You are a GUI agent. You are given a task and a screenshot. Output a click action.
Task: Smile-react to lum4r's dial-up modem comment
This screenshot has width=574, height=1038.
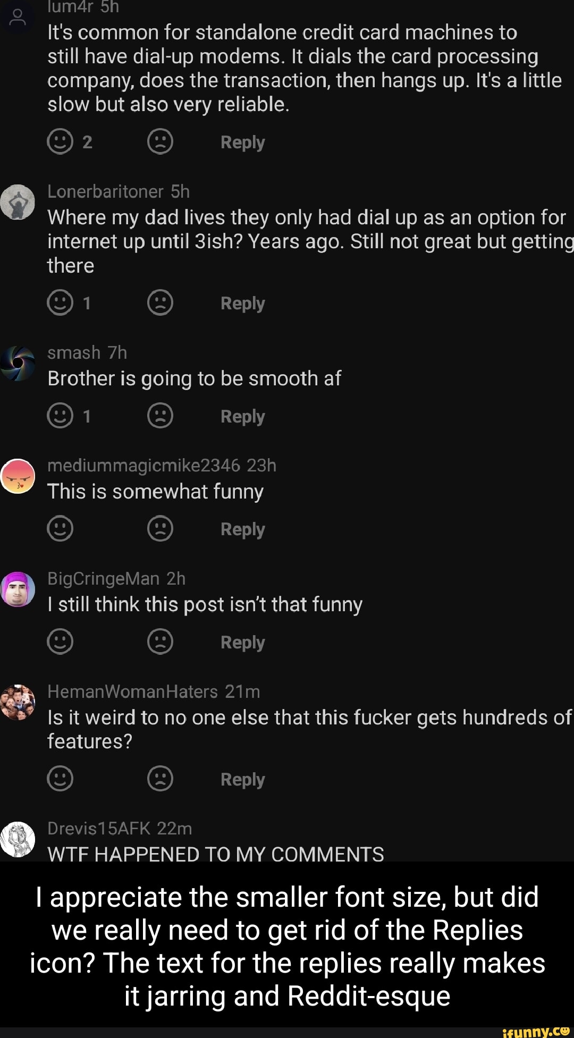[x=60, y=142]
